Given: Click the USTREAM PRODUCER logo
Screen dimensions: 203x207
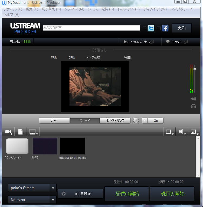Looking at the screenshot, I should [25, 28].
